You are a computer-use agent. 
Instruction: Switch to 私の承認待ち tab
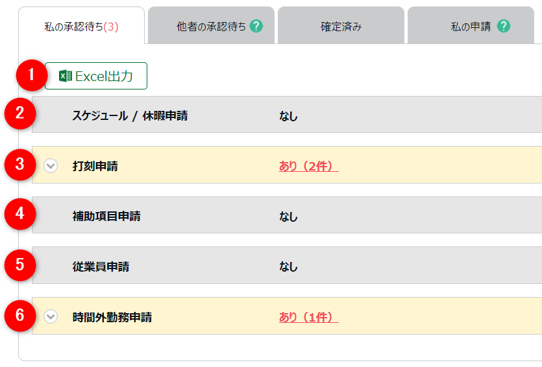click(81, 27)
